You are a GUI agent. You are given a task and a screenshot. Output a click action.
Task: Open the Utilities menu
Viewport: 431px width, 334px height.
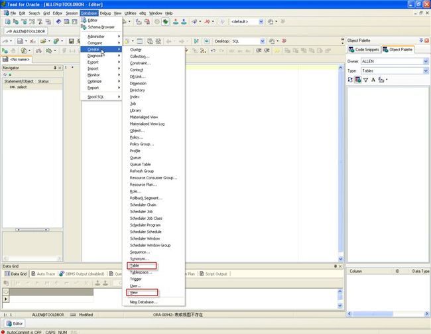coord(130,13)
